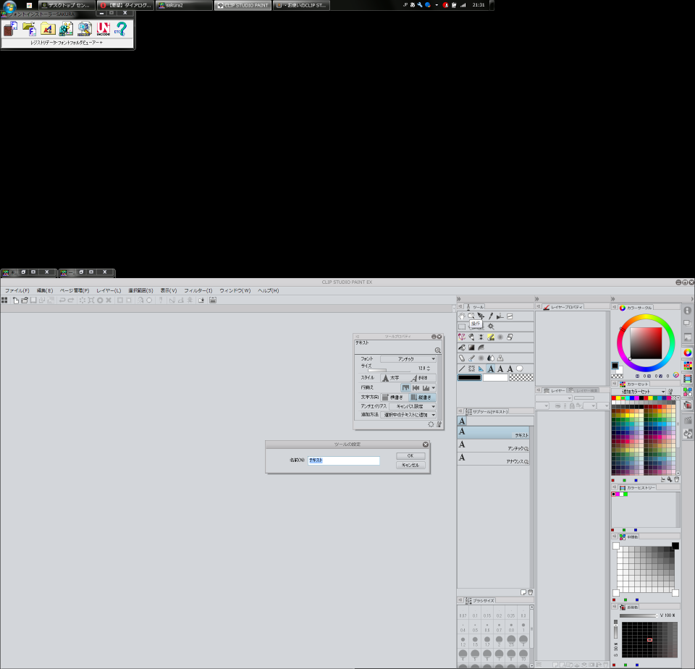Screen dimensions: 695x669
Task: Select the Eyedropper tool in tool palette
Action: [x=490, y=316]
